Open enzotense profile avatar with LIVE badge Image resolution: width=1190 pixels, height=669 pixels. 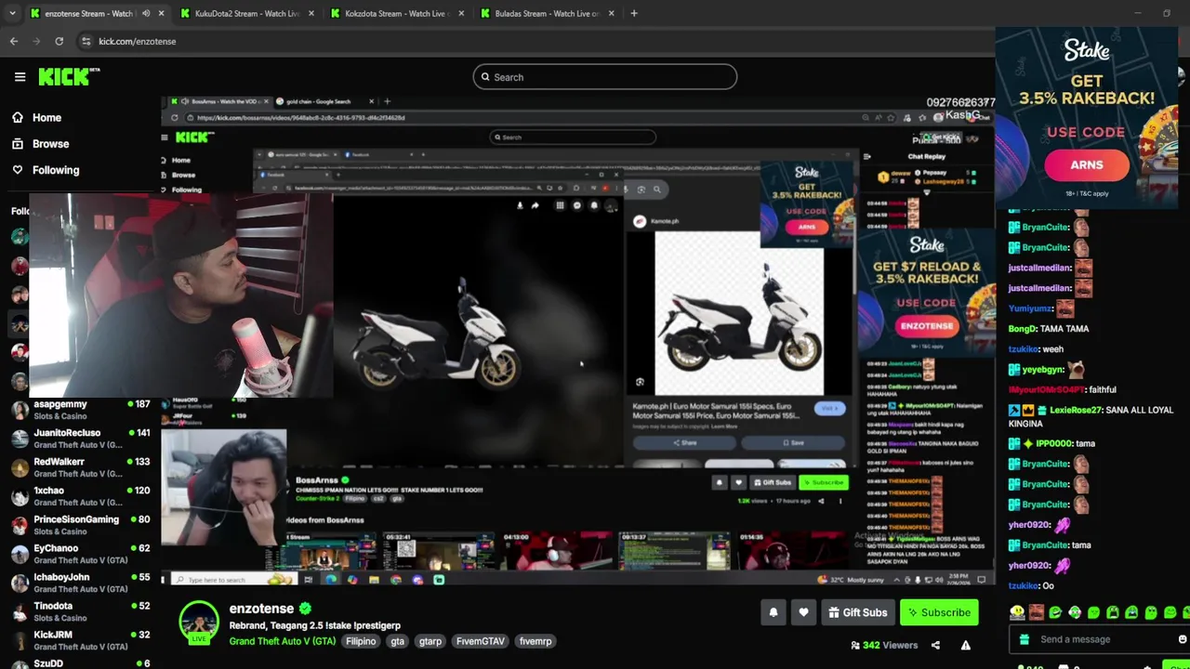click(199, 623)
